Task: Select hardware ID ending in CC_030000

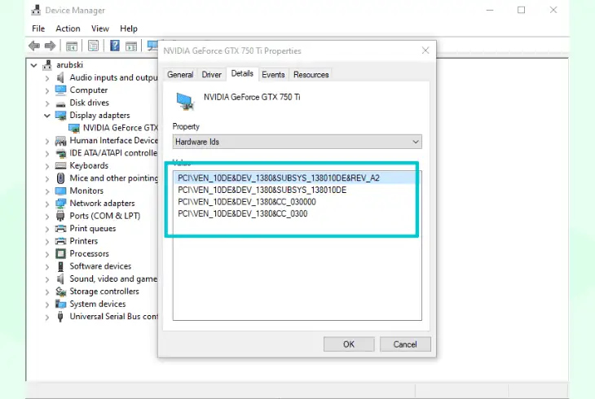Action: click(247, 202)
